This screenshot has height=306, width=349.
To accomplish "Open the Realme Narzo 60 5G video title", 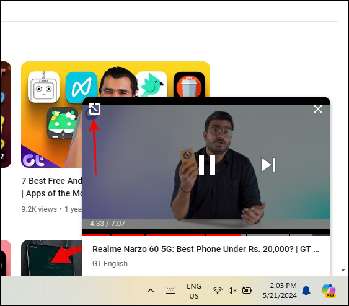I will pyautogui.click(x=206, y=249).
